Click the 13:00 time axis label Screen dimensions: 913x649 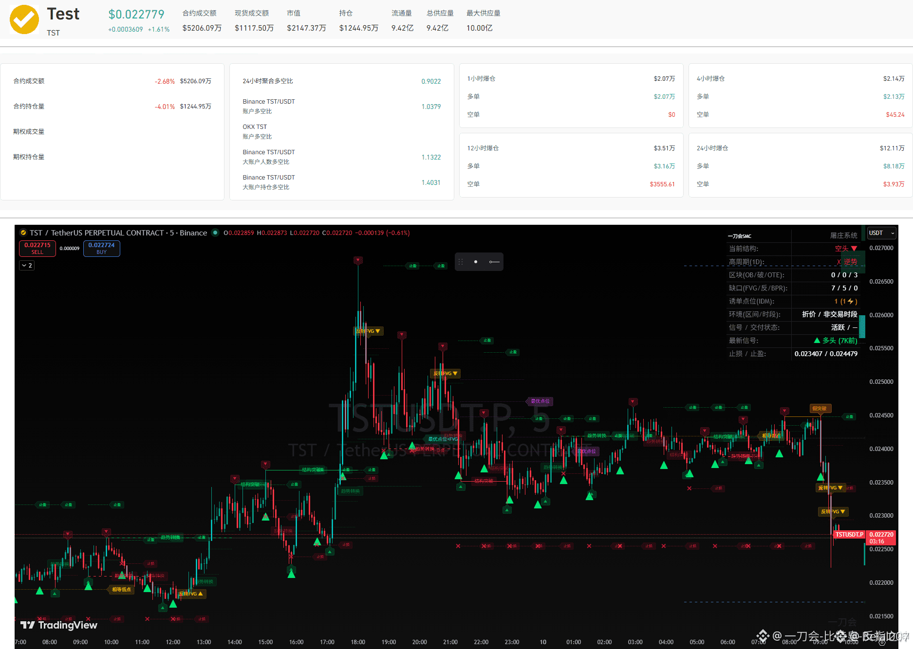204,642
